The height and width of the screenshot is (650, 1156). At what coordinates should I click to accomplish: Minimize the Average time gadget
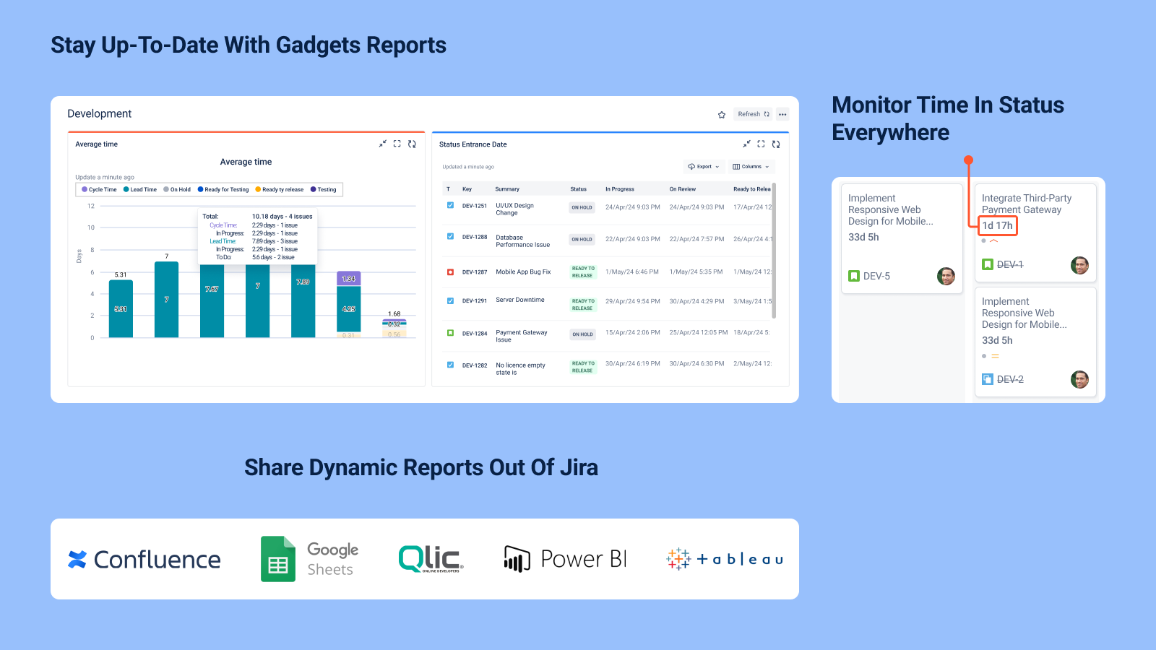point(383,144)
